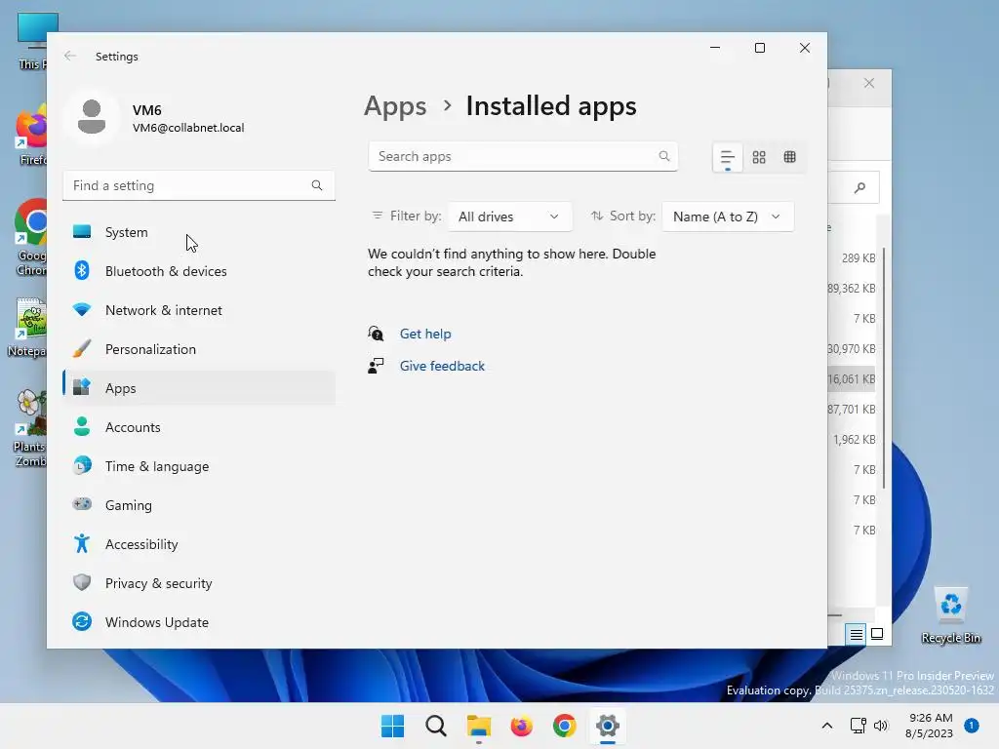Switch to list view layout
This screenshot has height=749, width=999.
728,157
